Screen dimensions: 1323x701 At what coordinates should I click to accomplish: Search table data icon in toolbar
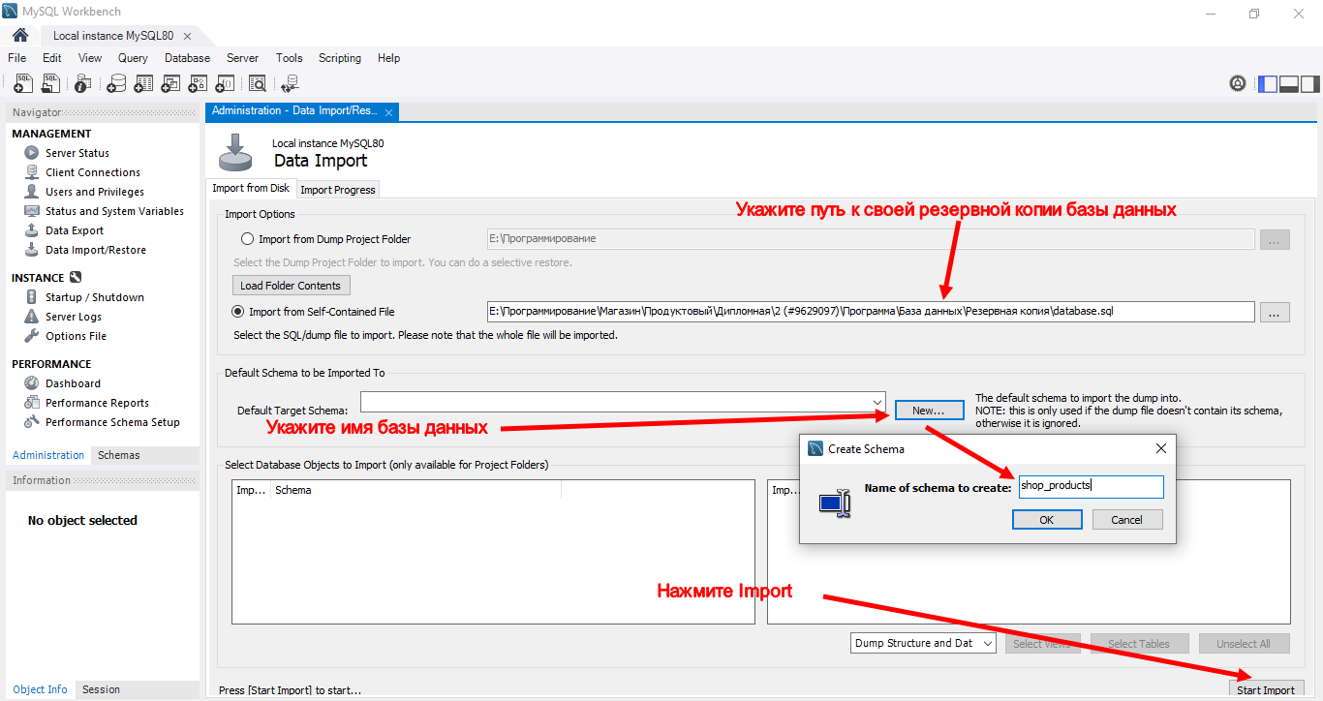pos(258,84)
